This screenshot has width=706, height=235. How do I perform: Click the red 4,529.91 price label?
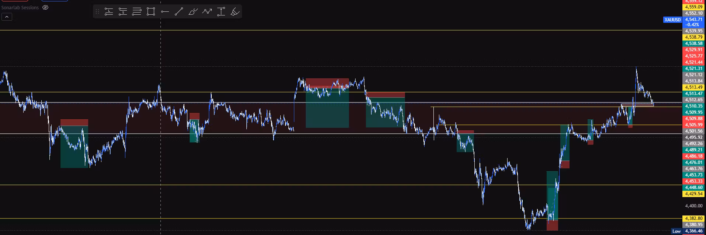click(x=694, y=50)
